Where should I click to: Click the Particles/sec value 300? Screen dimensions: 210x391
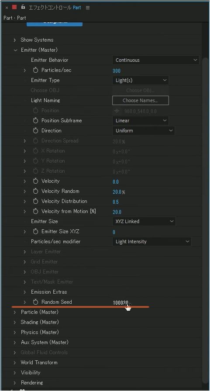117,71
